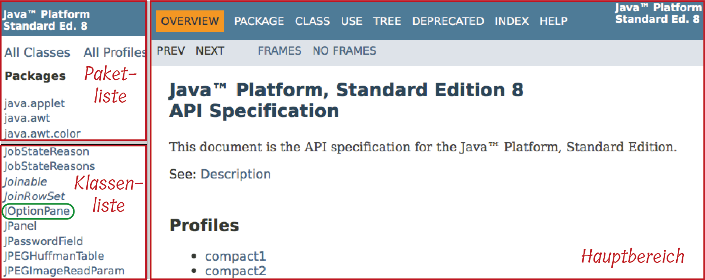The height and width of the screenshot is (280, 705).
Task: Select the CLASS navigation item
Action: (x=312, y=21)
